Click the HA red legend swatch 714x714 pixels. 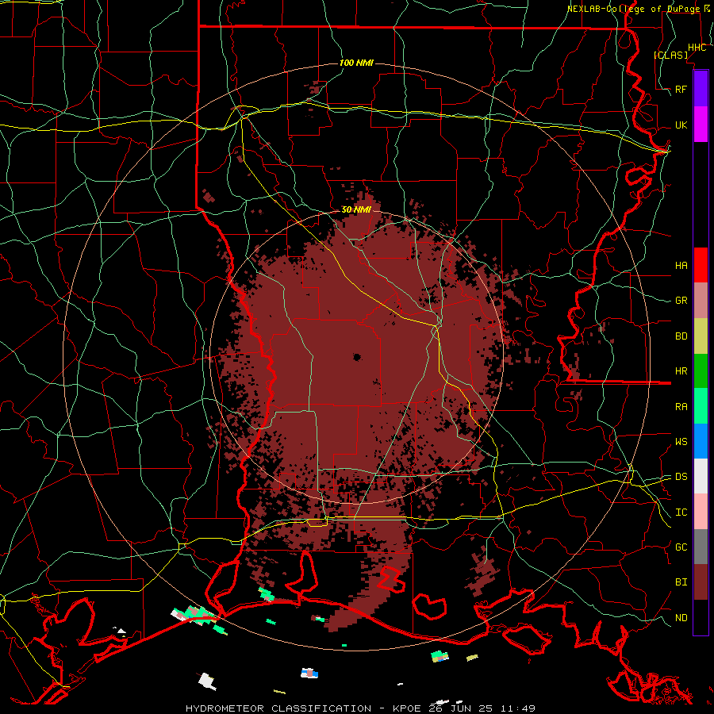[x=701, y=265]
